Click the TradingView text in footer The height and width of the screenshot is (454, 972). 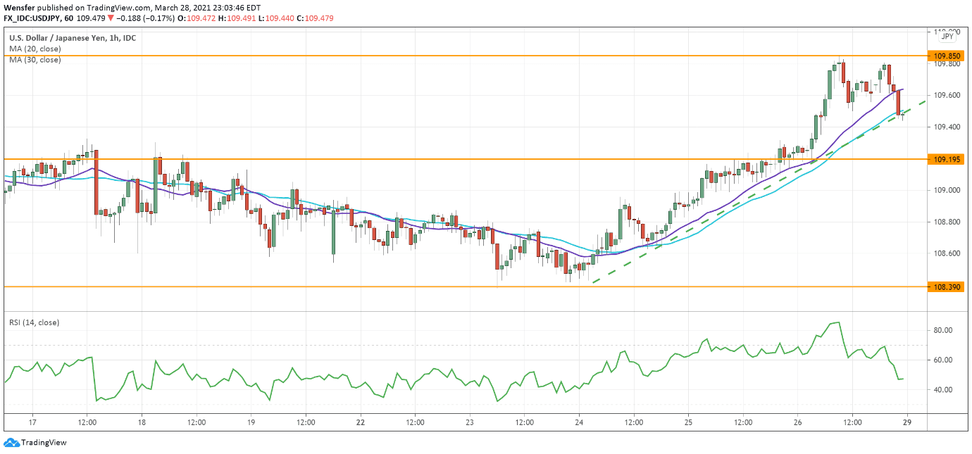pos(44,443)
